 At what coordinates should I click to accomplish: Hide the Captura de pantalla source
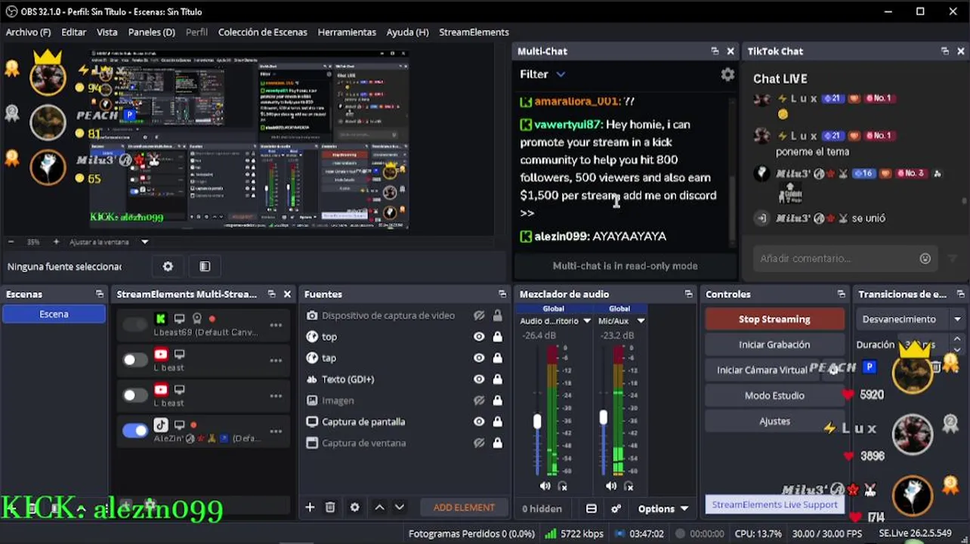pos(479,422)
